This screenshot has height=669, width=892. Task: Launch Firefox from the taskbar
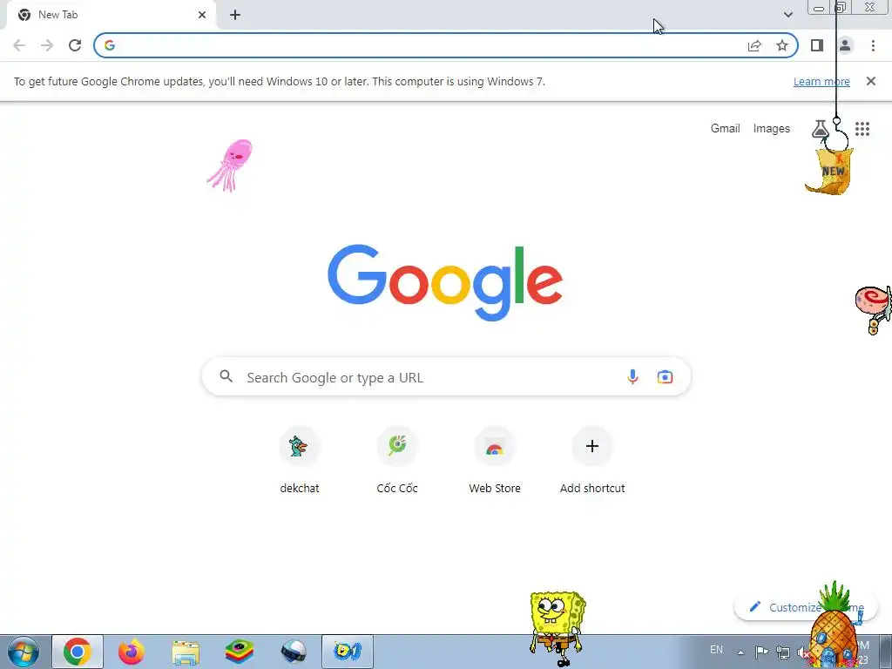pos(132,652)
